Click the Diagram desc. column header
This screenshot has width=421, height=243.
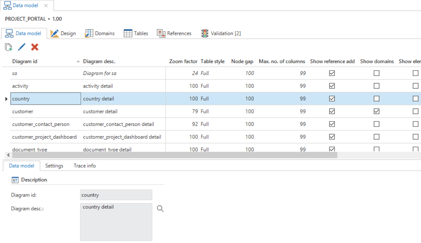pos(99,61)
